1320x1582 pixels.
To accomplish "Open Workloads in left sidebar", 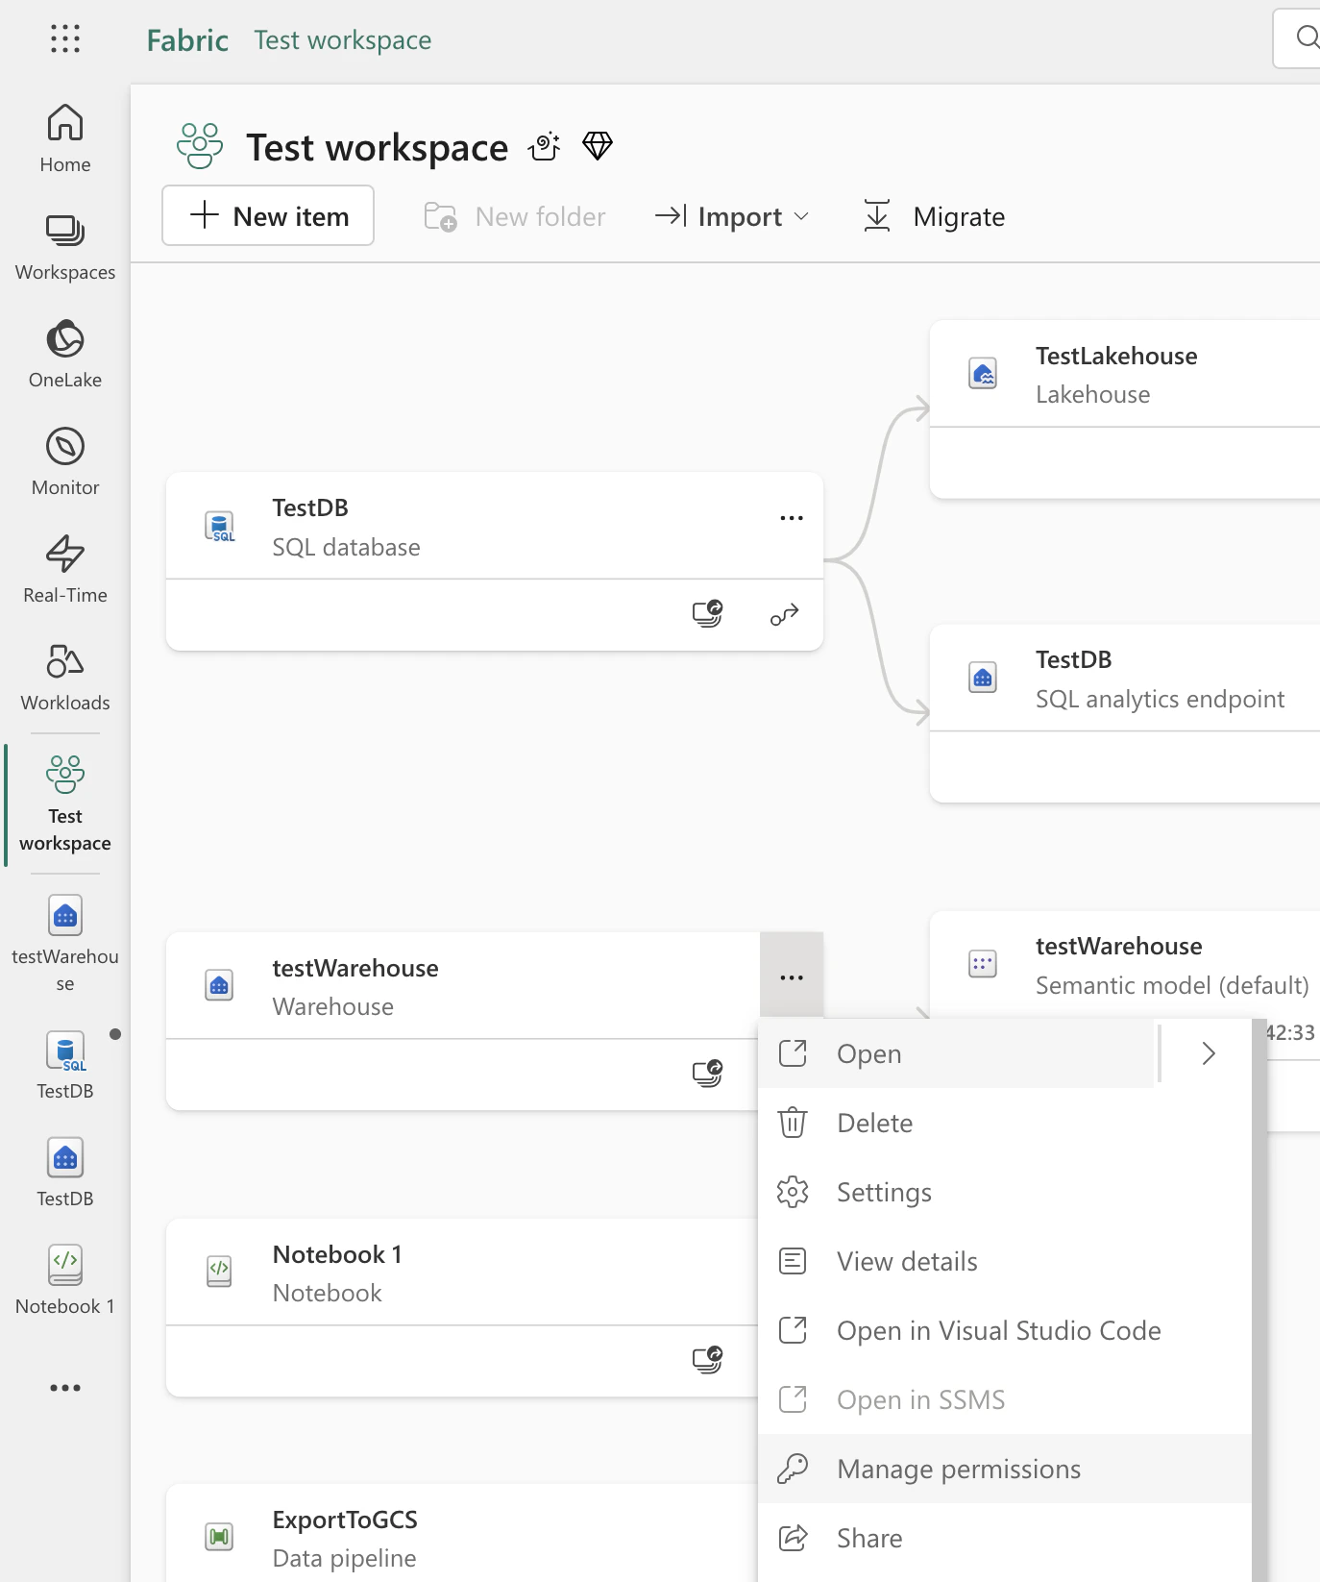I will (x=65, y=677).
